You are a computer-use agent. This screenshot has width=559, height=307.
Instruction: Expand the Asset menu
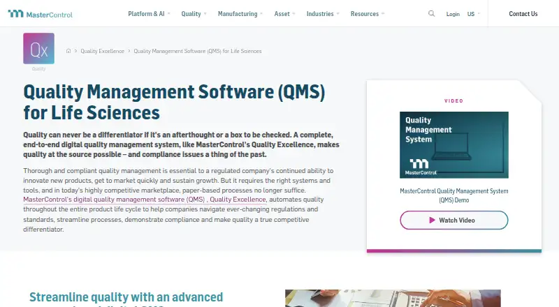(285, 14)
